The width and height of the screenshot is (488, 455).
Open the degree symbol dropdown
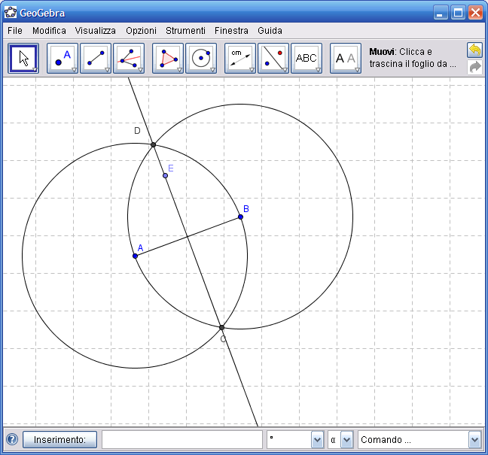(317, 440)
